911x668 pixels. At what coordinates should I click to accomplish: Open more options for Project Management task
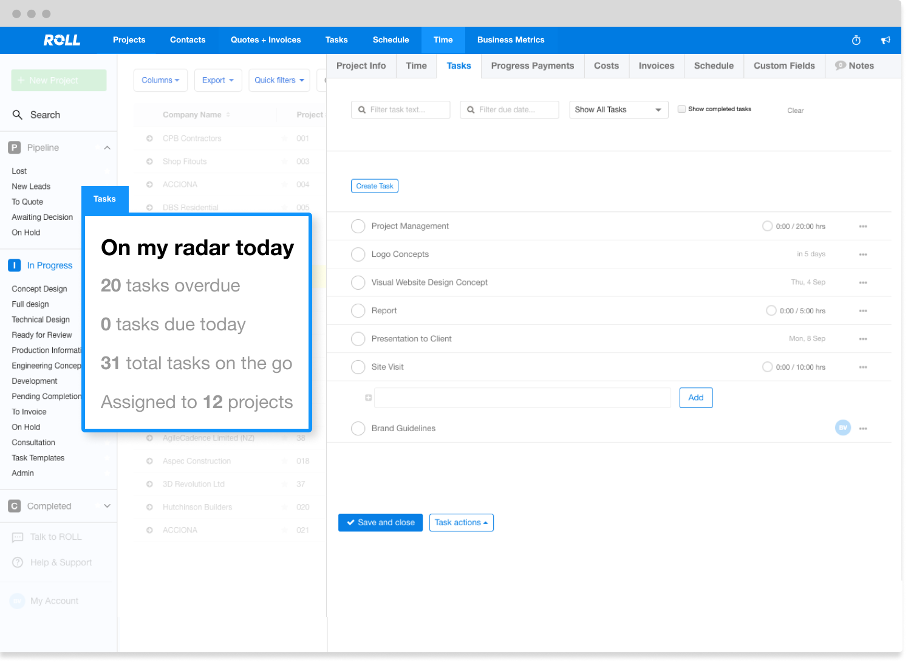863,227
